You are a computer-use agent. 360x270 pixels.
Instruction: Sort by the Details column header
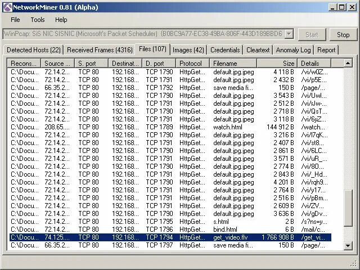314,63
